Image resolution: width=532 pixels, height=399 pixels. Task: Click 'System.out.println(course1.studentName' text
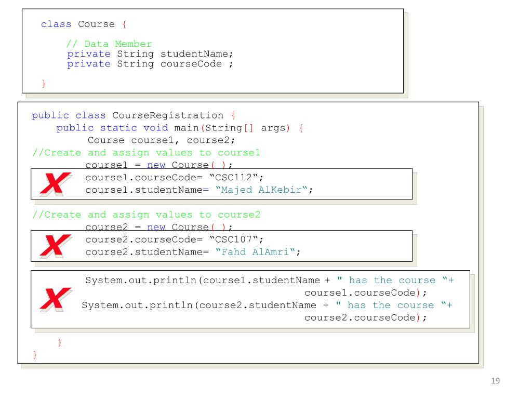point(203,280)
